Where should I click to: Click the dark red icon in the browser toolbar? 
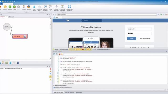83,49
